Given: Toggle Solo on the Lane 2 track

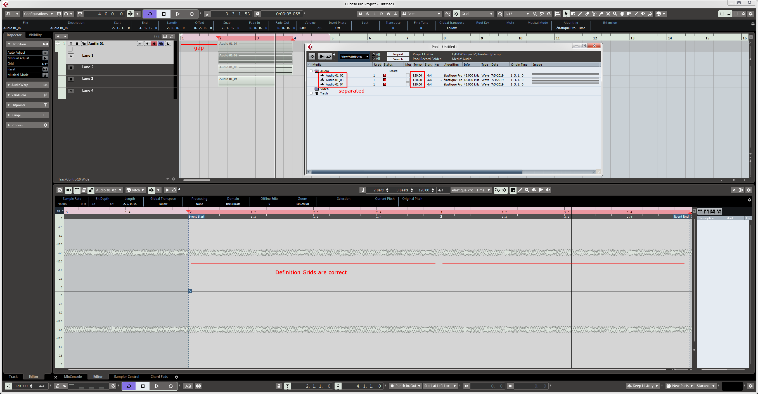Looking at the screenshot, I should [71, 67].
